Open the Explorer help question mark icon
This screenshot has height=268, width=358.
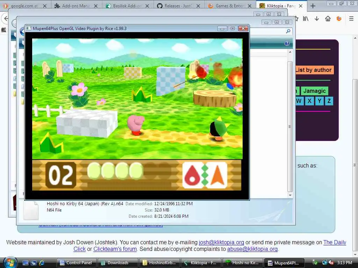pos(287,43)
